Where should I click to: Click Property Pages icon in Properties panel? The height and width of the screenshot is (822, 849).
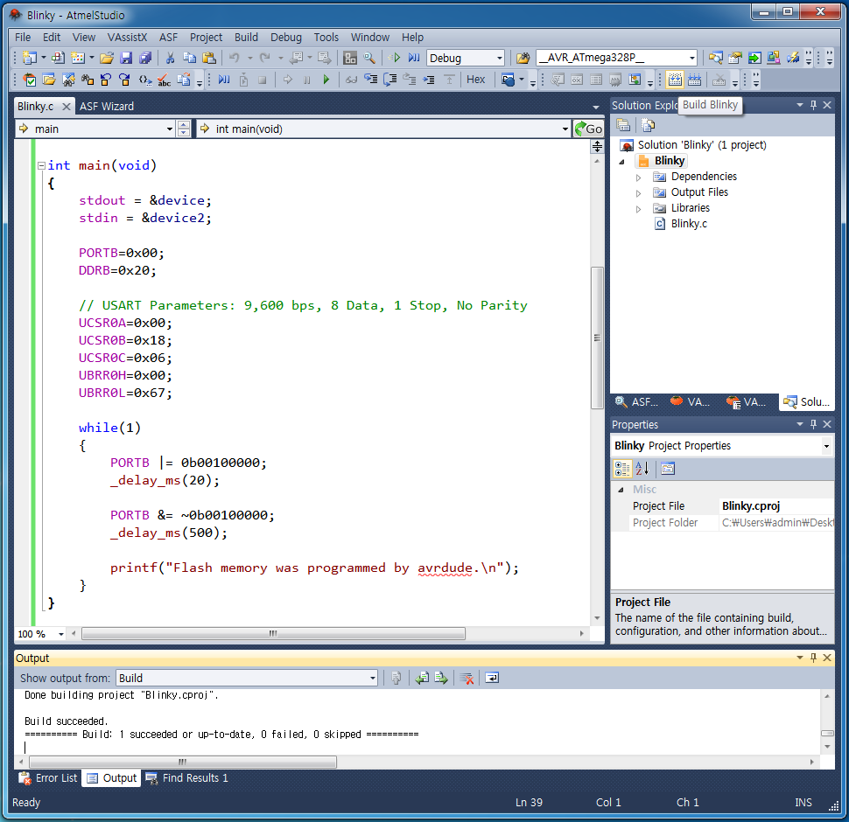(668, 469)
